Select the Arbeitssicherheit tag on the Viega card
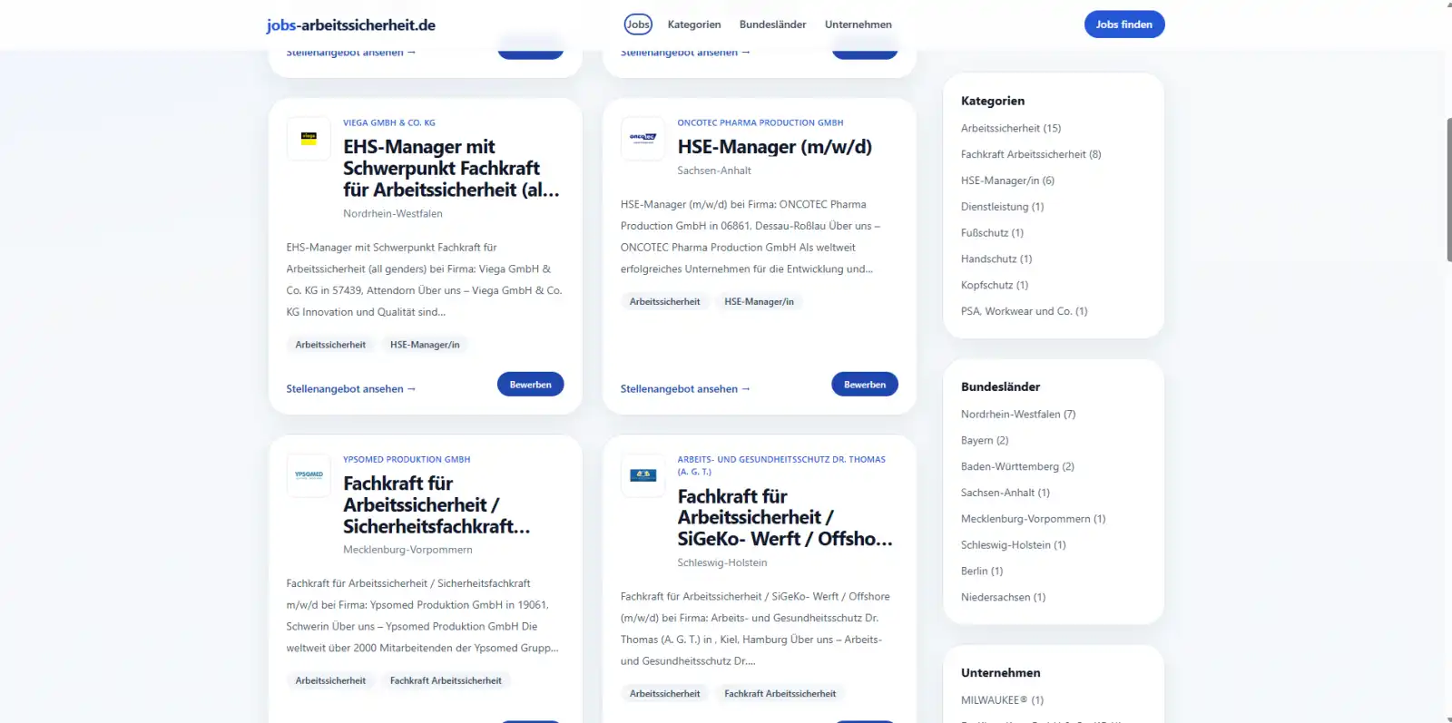The image size is (1452, 723). click(330, 345)
